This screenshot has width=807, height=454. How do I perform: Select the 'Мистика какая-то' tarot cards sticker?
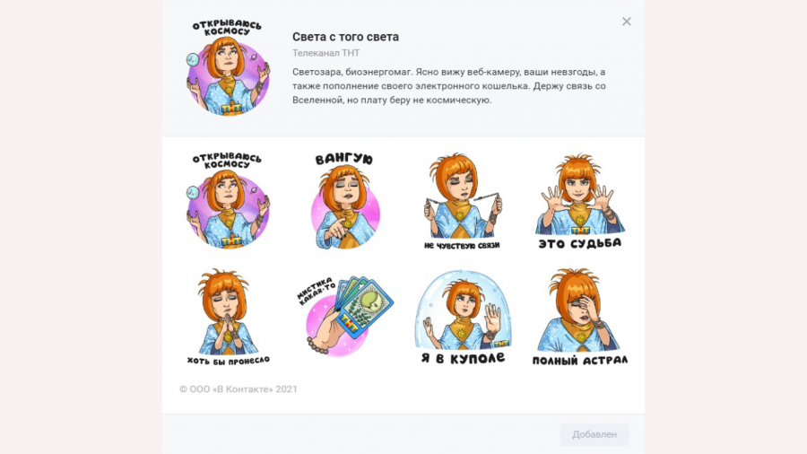tap(345, 316)
